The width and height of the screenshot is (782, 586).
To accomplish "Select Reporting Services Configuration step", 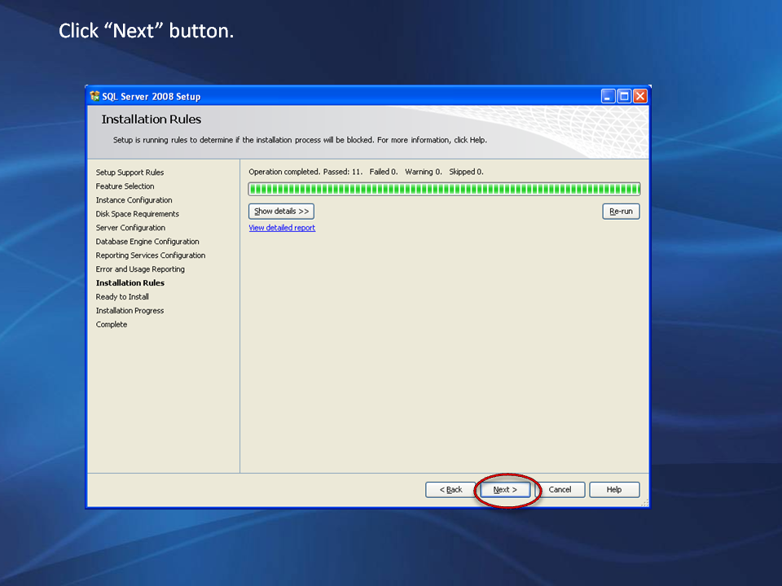I will 150,256.
